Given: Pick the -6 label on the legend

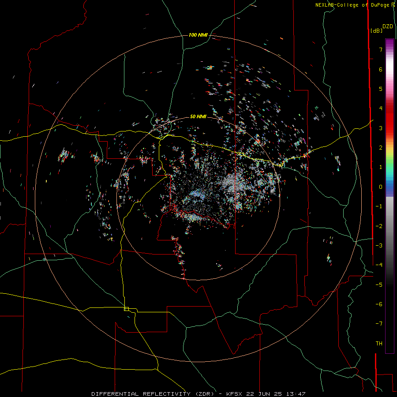Looking at the screenshot, I should click(x=379, y=304).
